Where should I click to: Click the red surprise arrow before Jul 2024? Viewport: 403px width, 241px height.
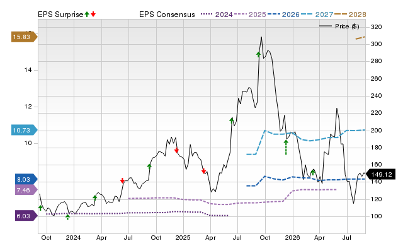pyautogui.click(x=122, y=180)
